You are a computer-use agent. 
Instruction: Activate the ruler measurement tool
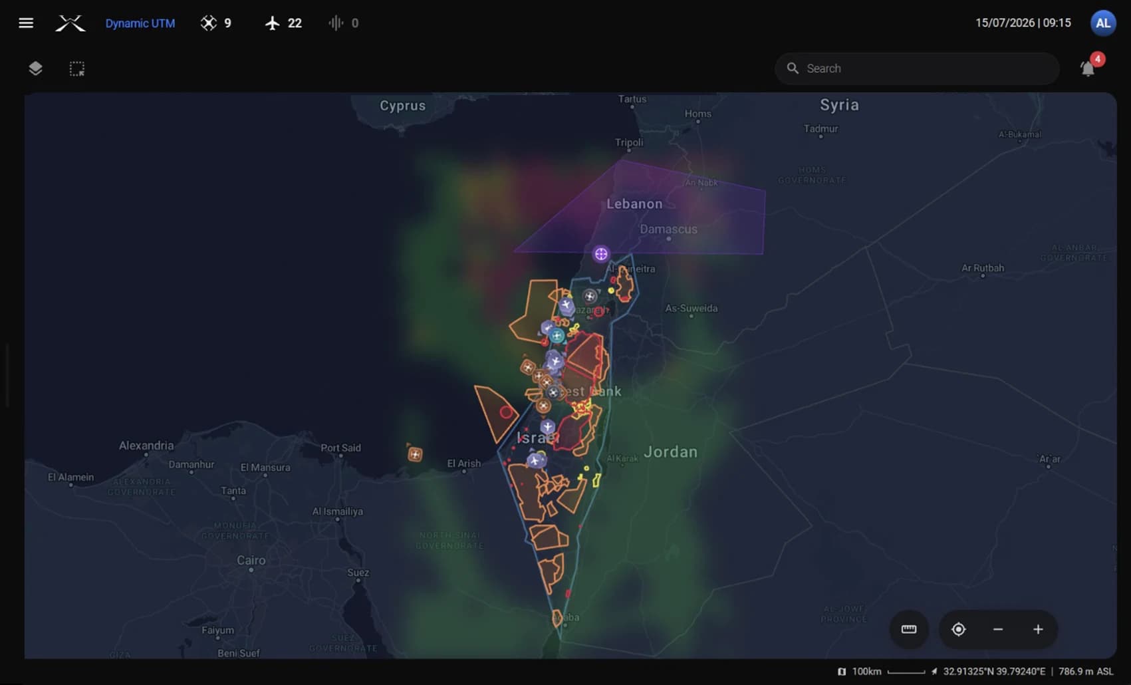pyautogui.click(x=909, y=629)
